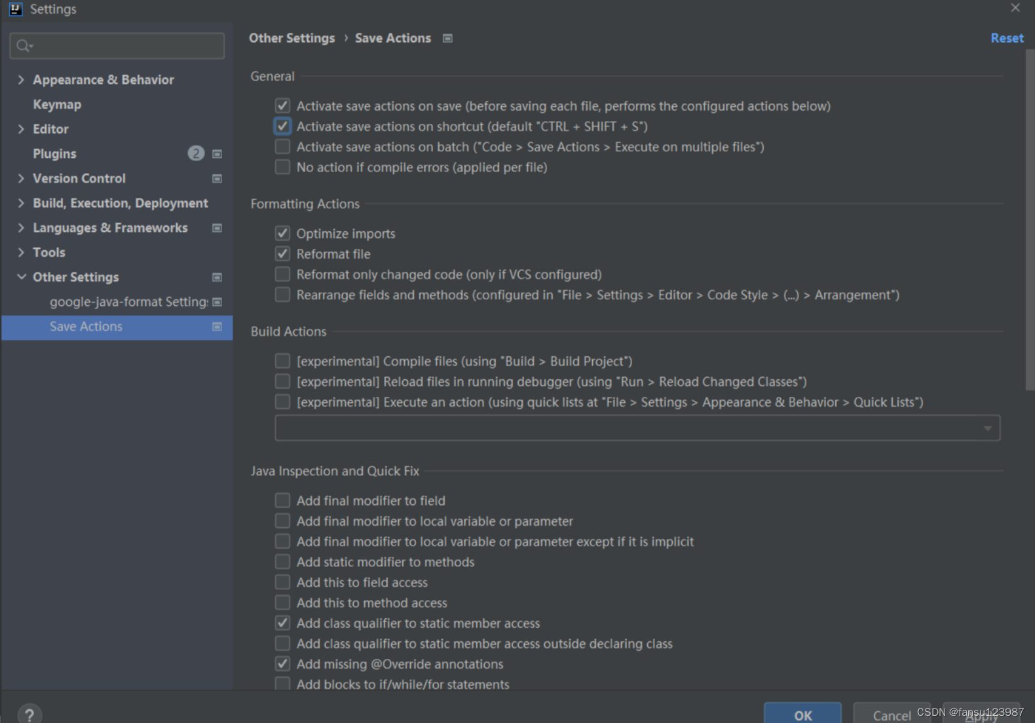Click the project icon on Save Actions row
This screenshot has width=1035, height=723.
[217, 327]
